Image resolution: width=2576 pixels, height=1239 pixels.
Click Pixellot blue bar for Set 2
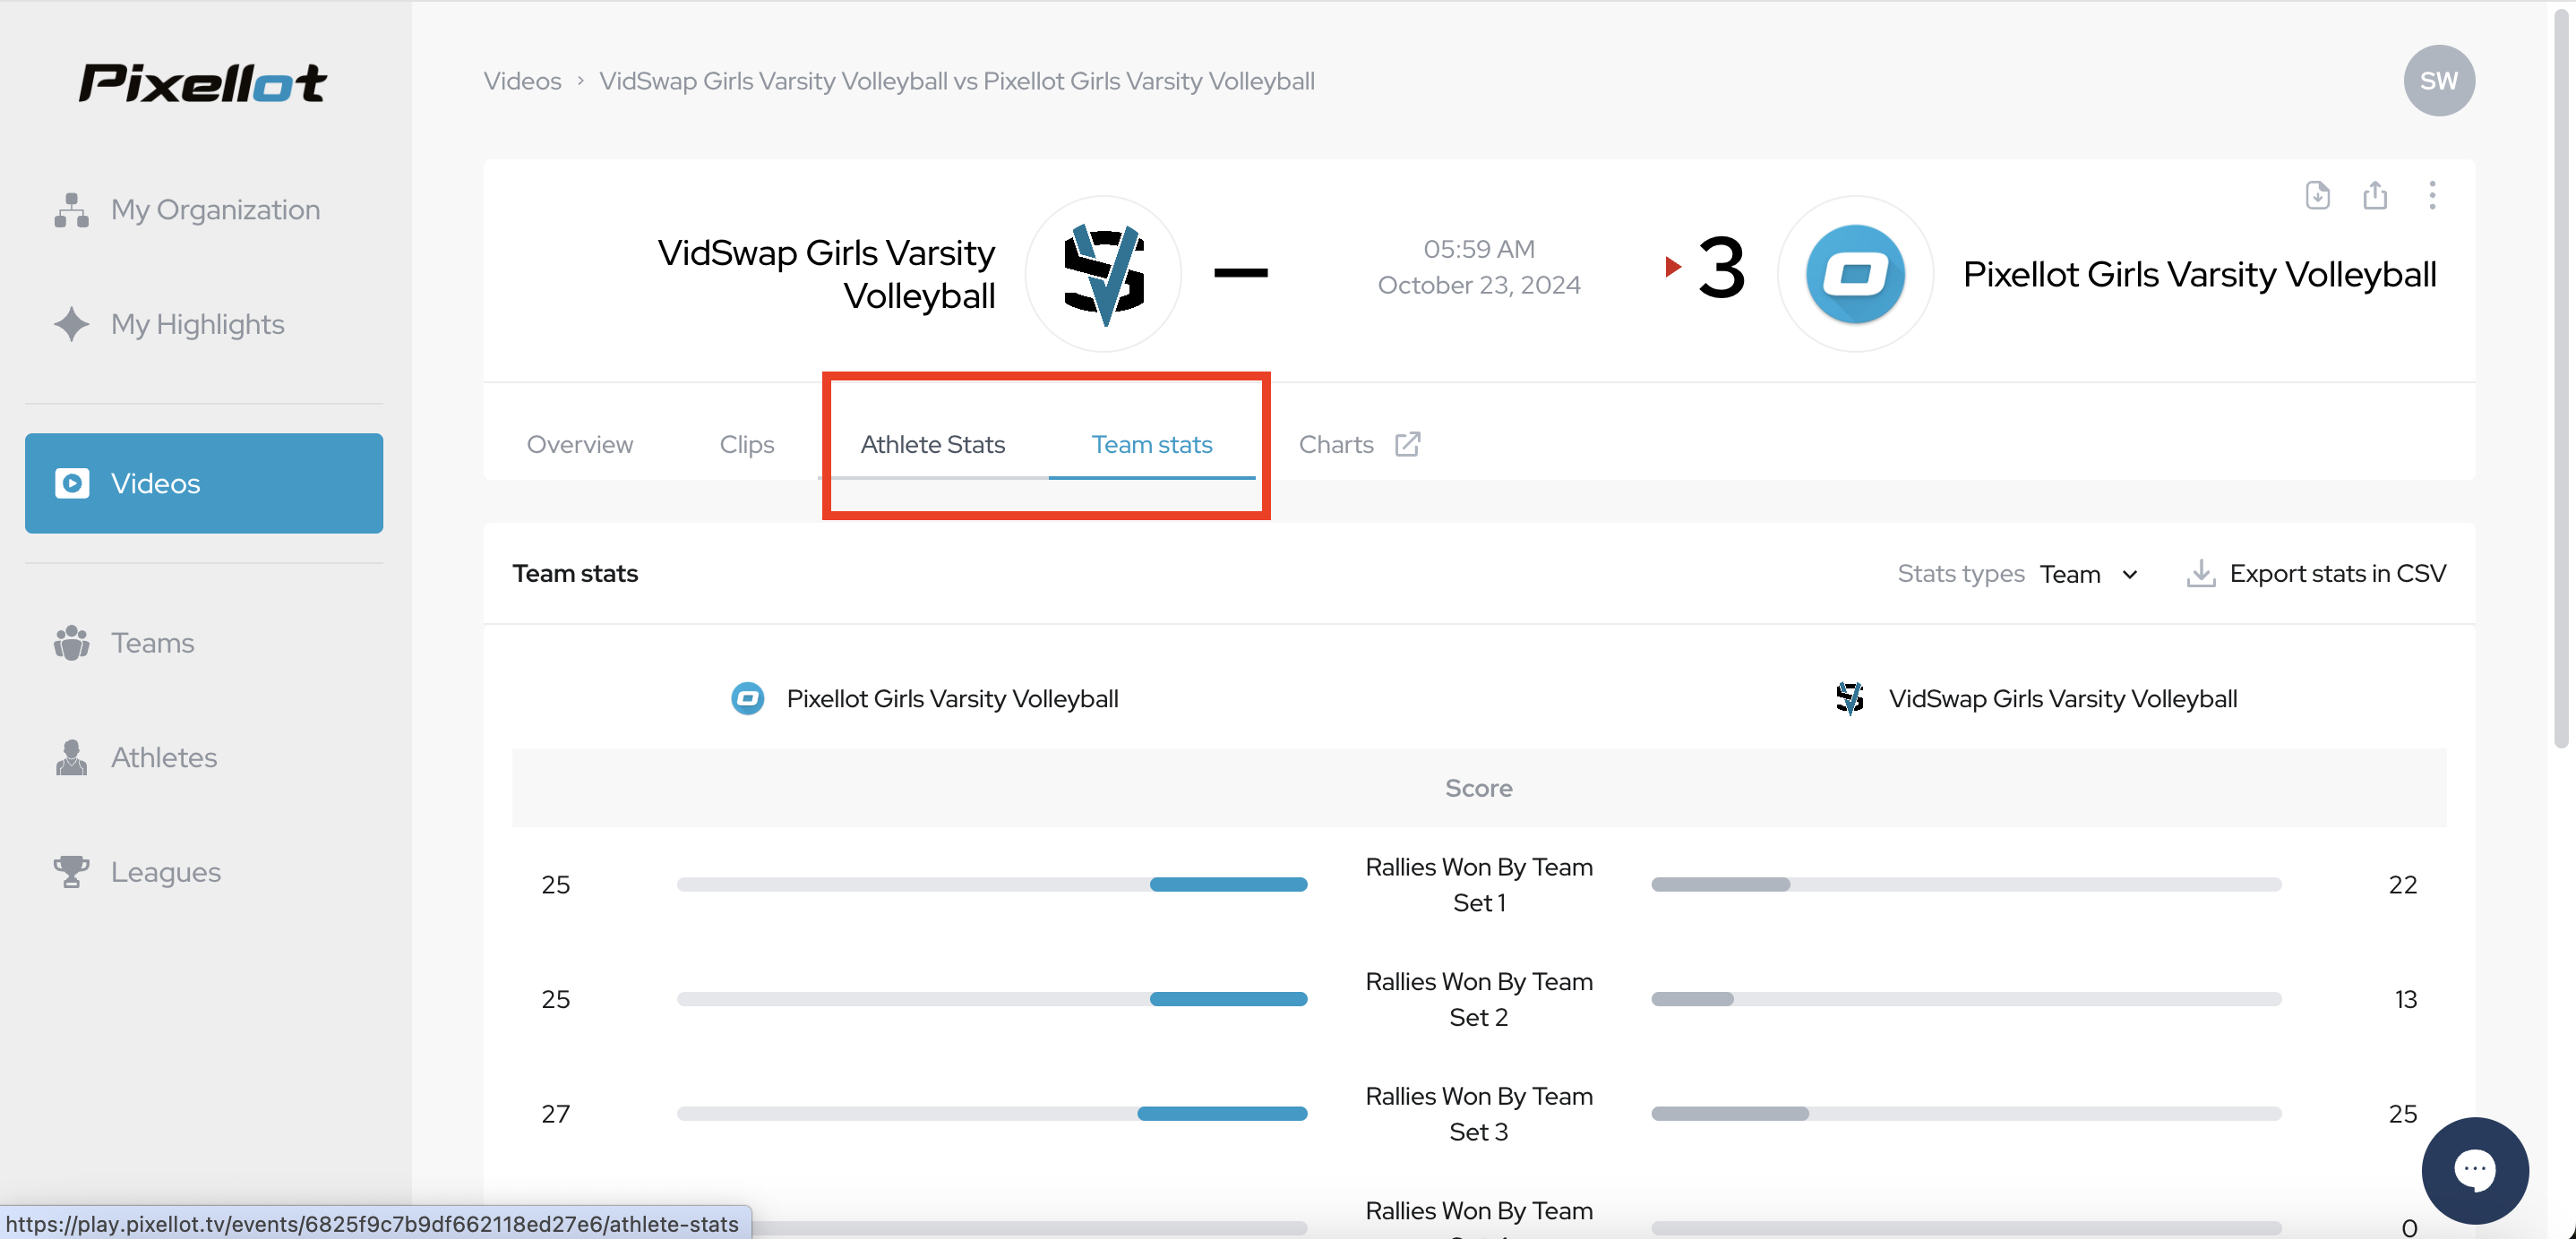click(x=1228, y=999)
